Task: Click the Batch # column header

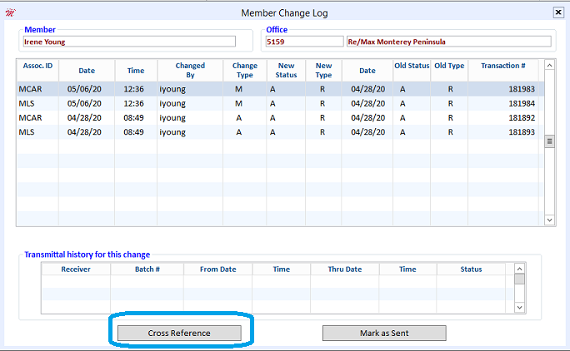Action: (147, 269)
